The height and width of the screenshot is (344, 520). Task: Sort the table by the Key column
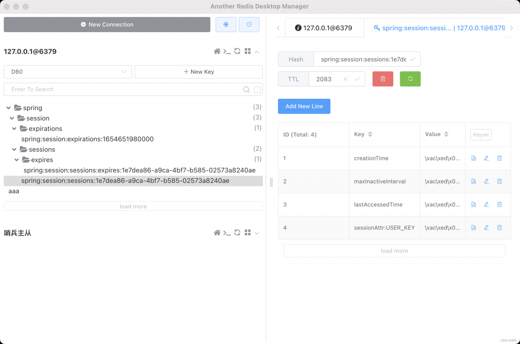coord(370,134)
